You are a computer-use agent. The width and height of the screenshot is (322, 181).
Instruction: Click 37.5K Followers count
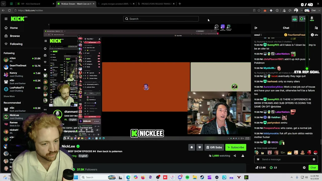tap(87, 170)
